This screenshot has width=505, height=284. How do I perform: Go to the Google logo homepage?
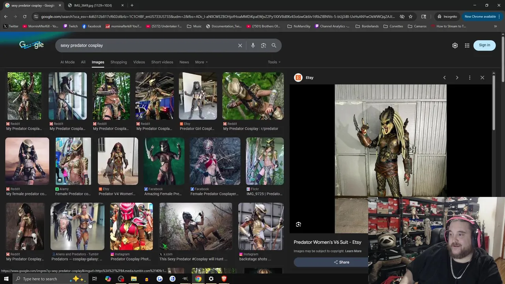[32, 45]
